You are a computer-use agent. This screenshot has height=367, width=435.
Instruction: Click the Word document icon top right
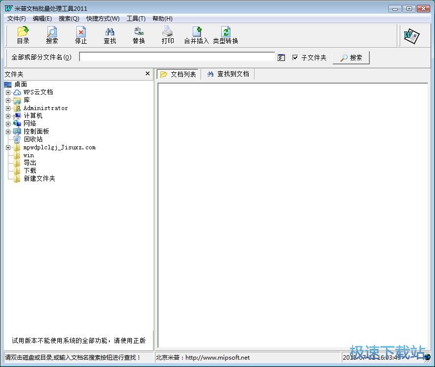click(410, 35)
